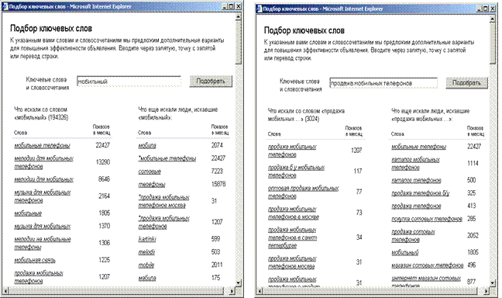Open *мобильные телефоны link with asterisk
Image resolution: width=502 pixels, height=298 pixels.
coord(167,158)
